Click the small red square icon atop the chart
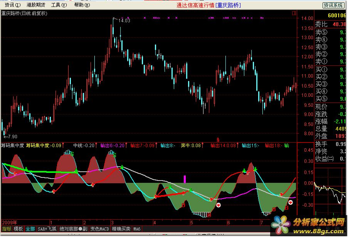 pos(294,13)
